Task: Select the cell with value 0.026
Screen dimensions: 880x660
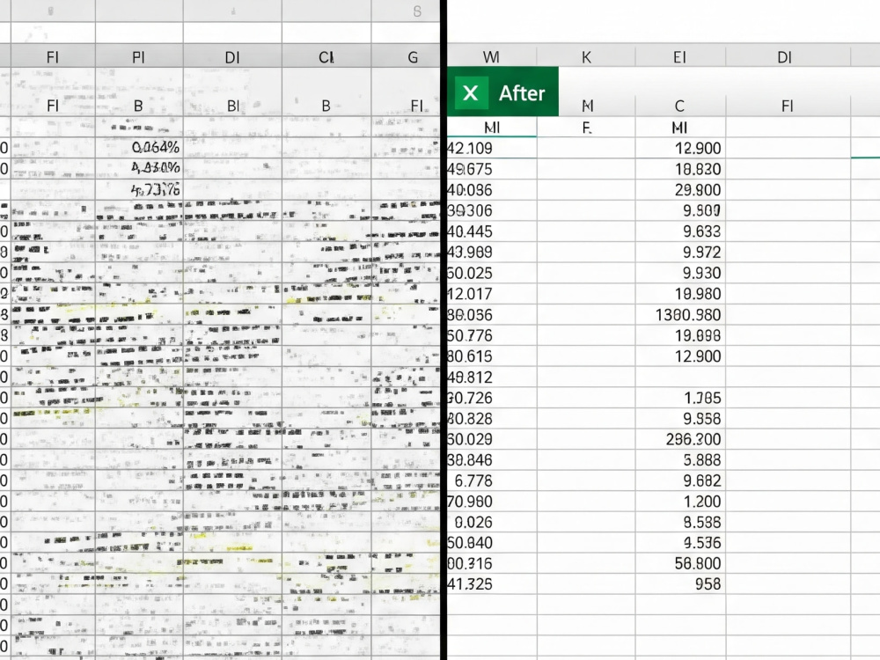Action: (492, 522)
